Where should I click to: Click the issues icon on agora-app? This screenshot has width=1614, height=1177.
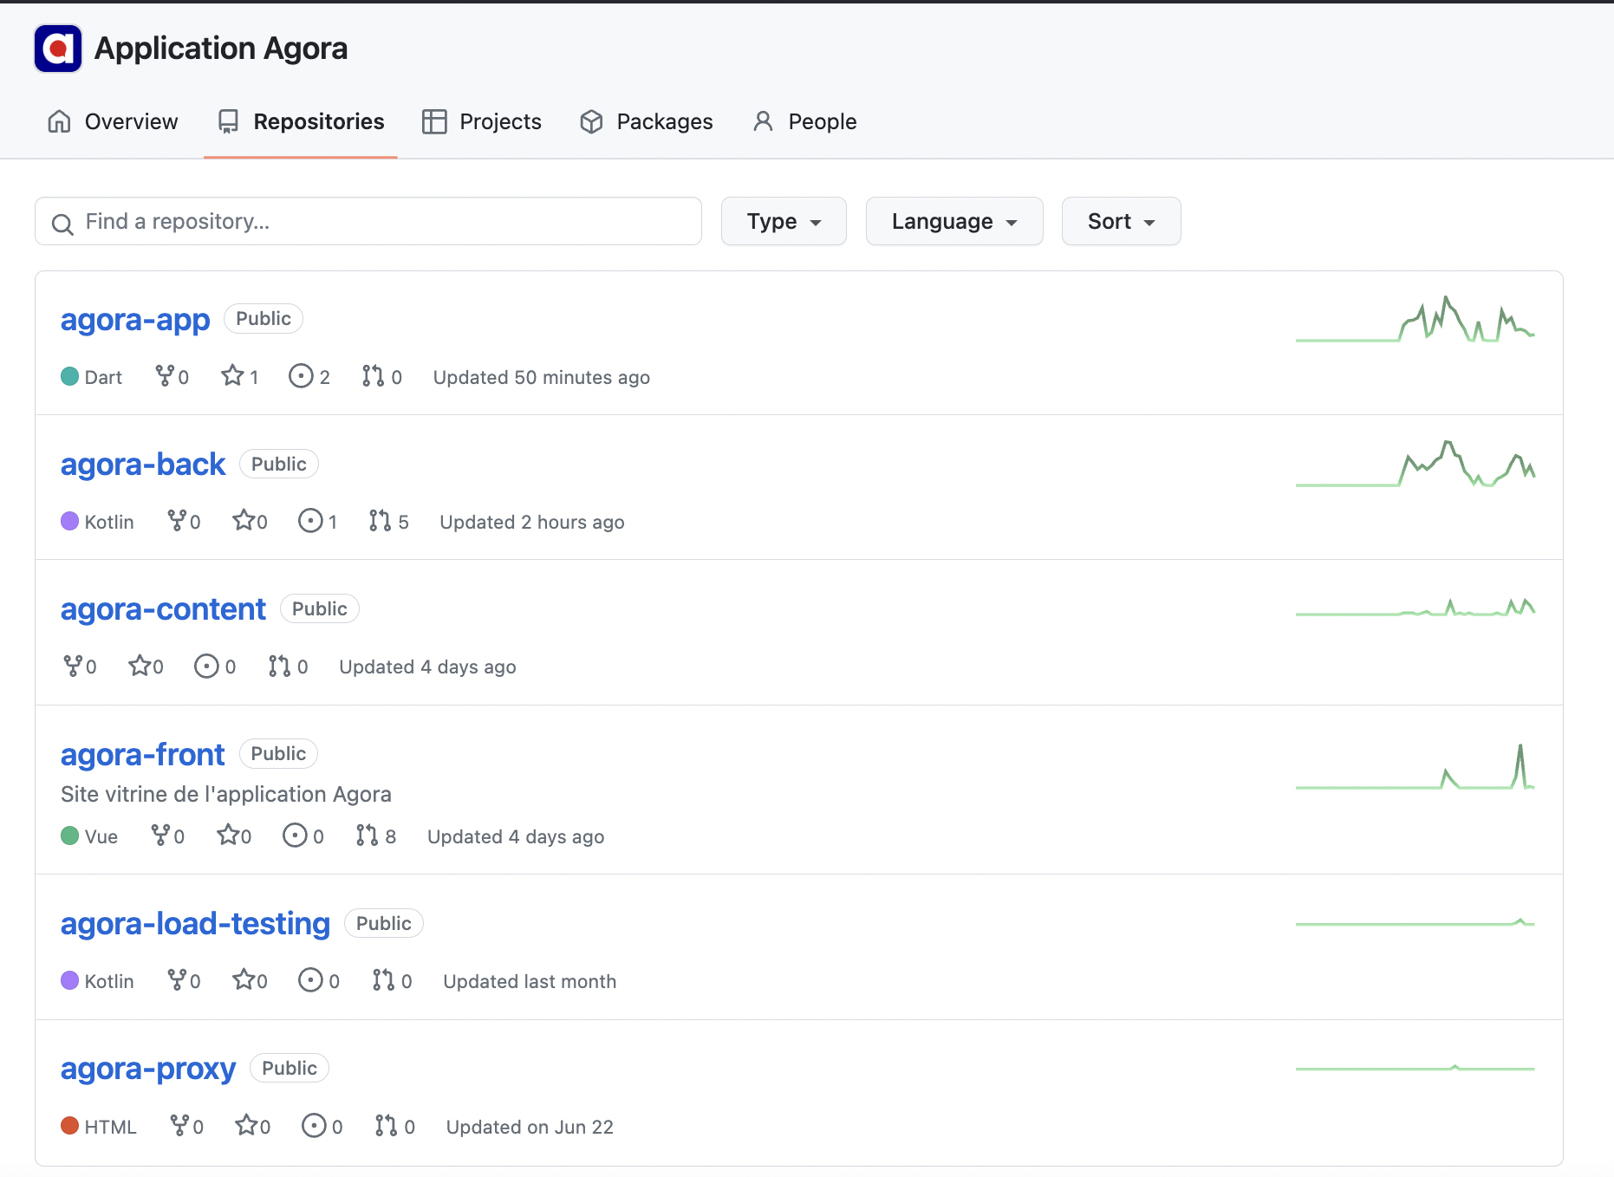(x=301, y=376)
